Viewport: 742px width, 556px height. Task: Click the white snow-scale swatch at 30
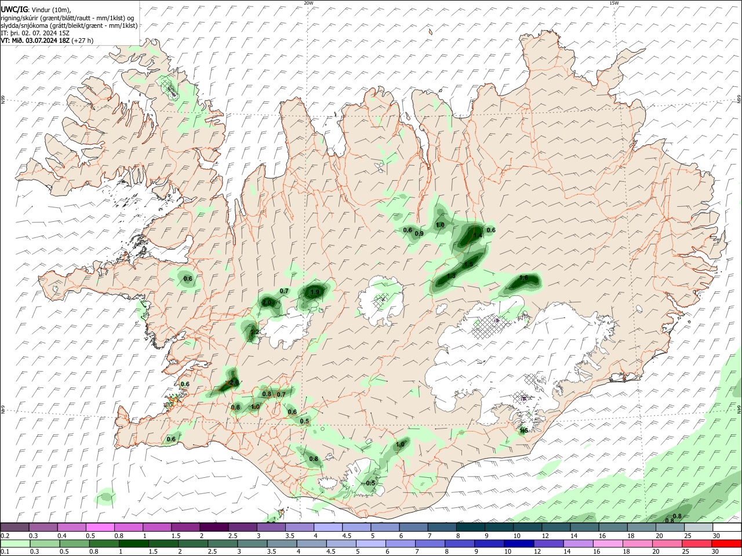pyautogui.click(x=727, y=527)
